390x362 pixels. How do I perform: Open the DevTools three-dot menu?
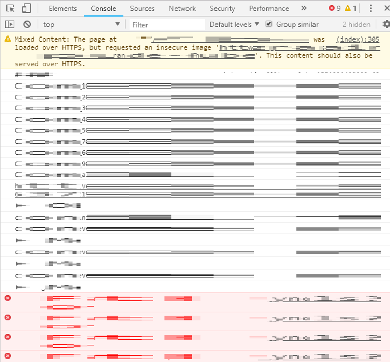372,9
